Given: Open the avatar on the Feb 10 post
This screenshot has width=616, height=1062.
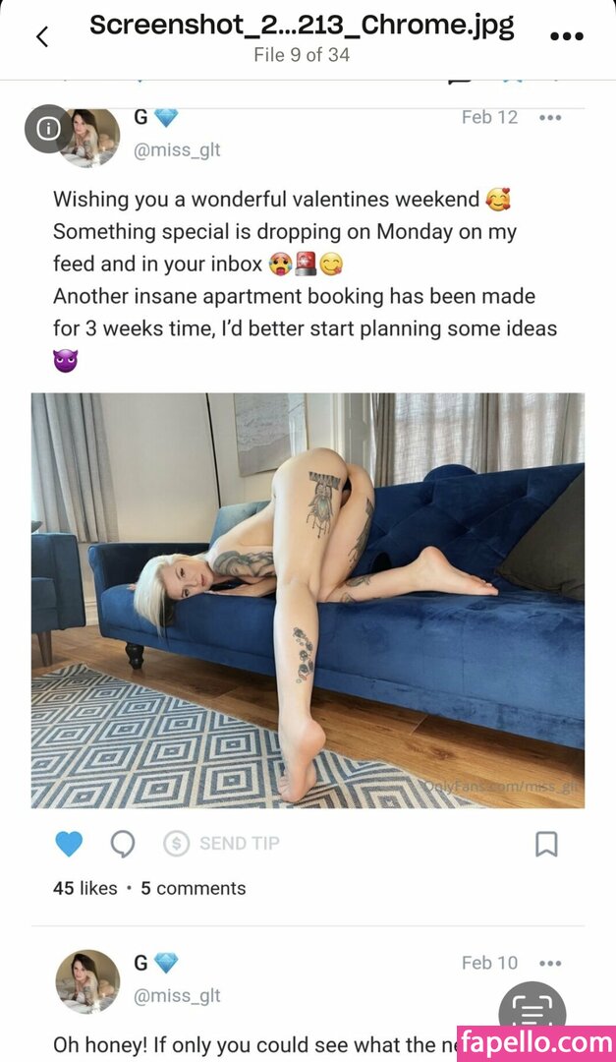Looking at the screenshot, I should [88, 981].
